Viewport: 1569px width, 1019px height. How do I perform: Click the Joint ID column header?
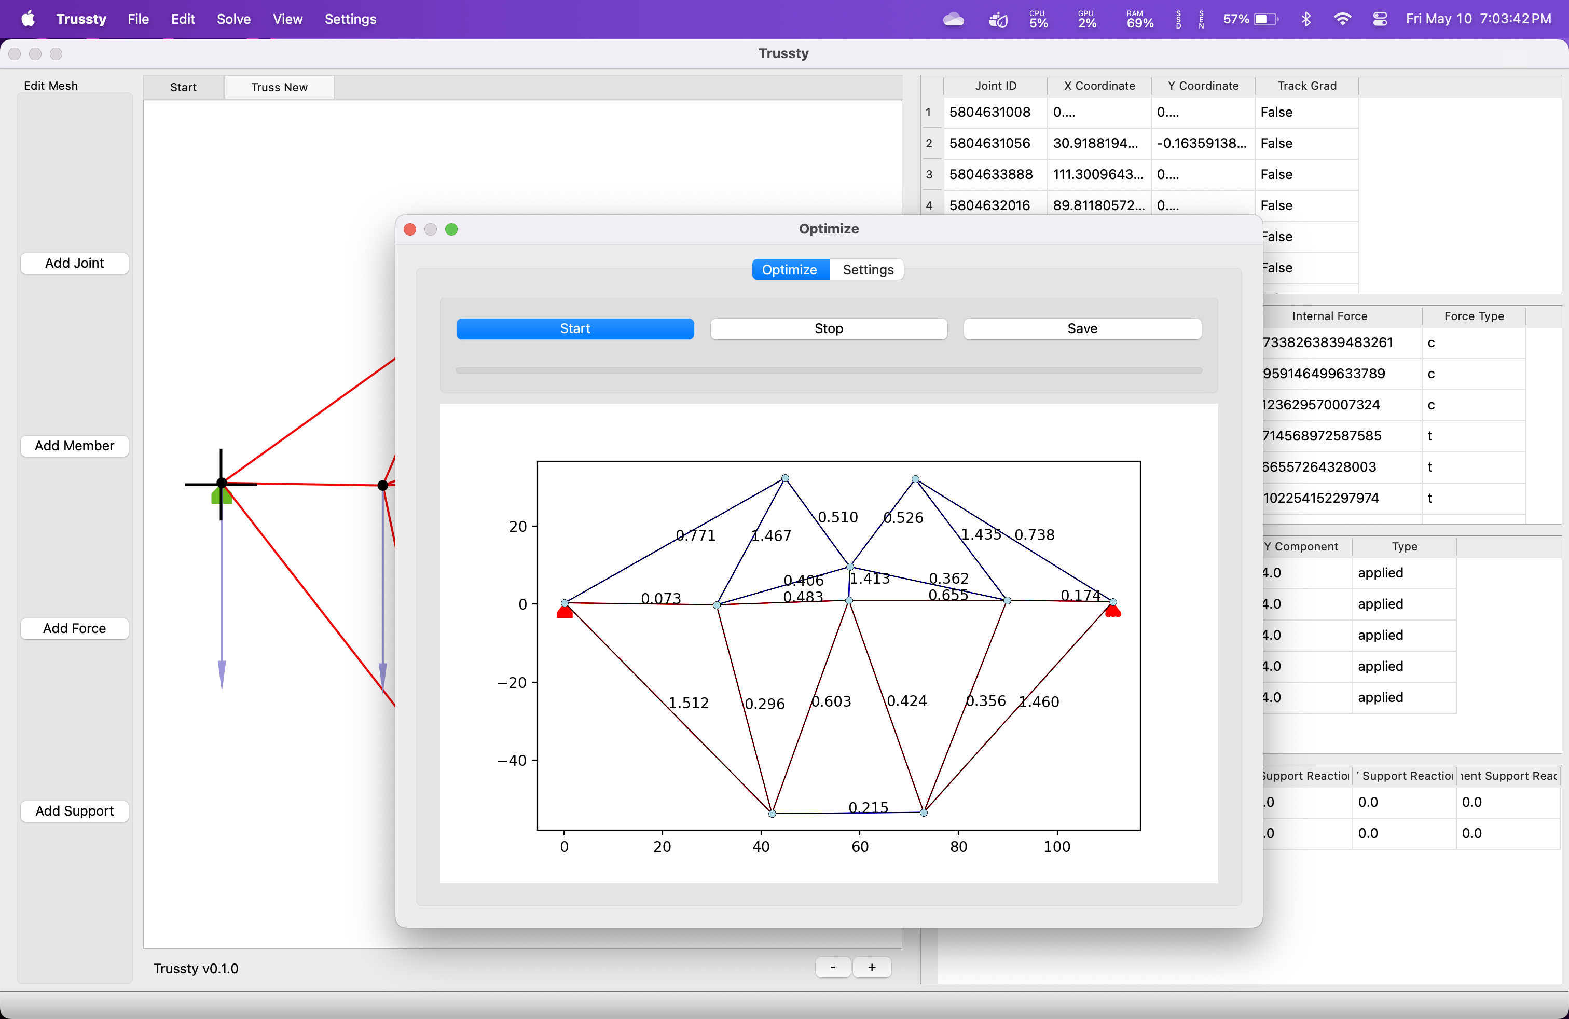[x=996, y=86]
